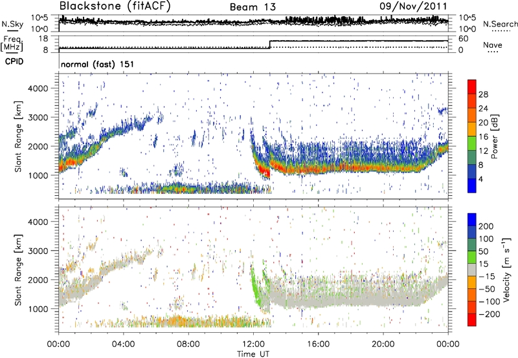Select the '12:00' time tick label

tap(253, 344)
